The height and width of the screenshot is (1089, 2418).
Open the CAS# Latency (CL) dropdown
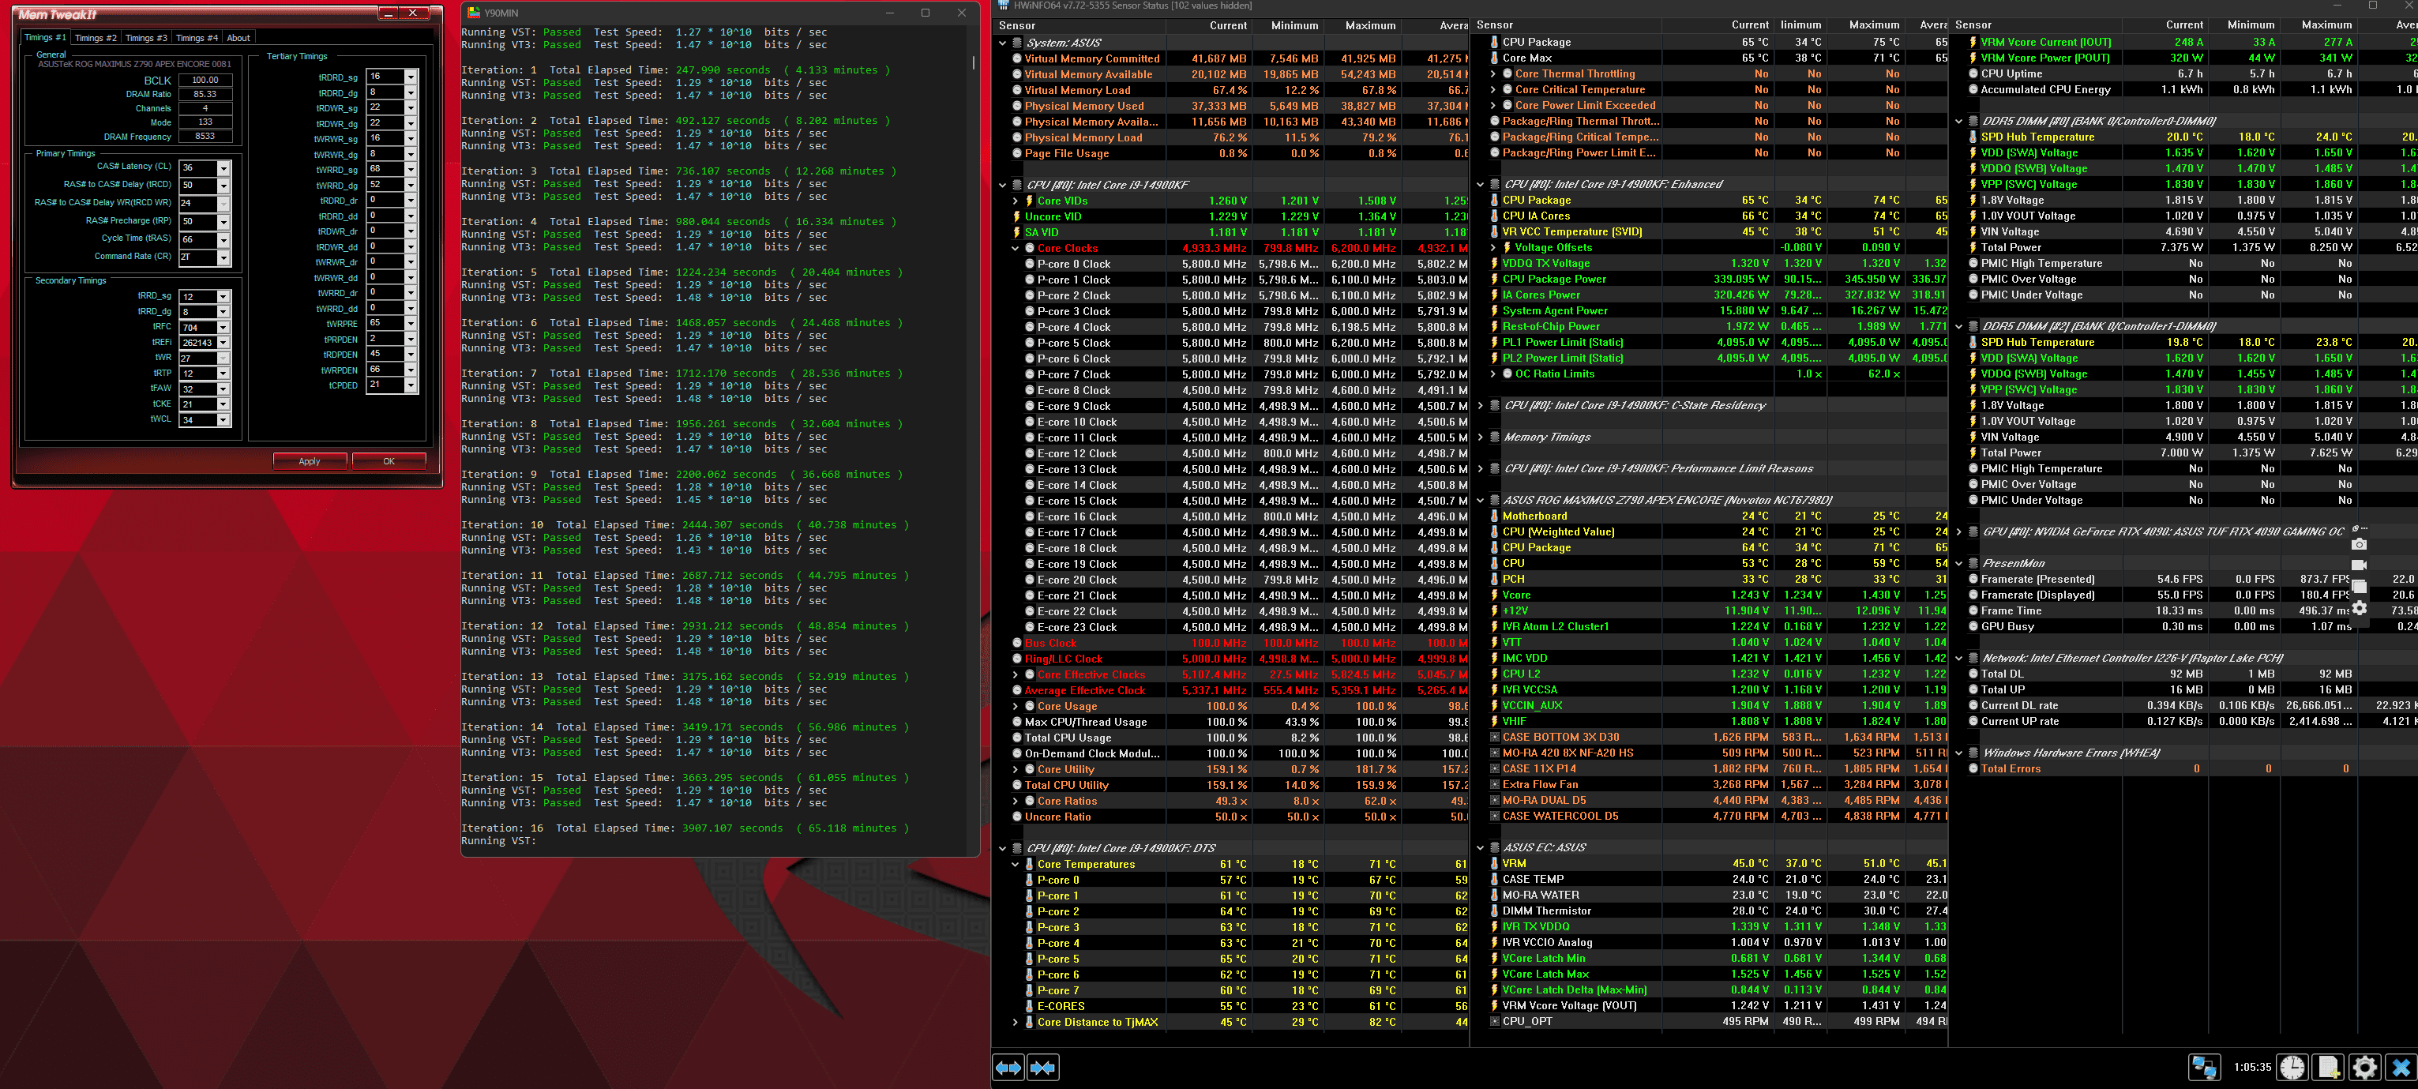click(223, 168)
